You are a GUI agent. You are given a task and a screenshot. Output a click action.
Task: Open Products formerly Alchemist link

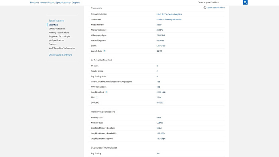coord(169,20)
